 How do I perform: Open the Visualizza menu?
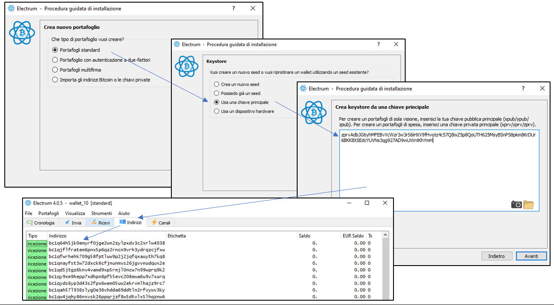point(75,213)
